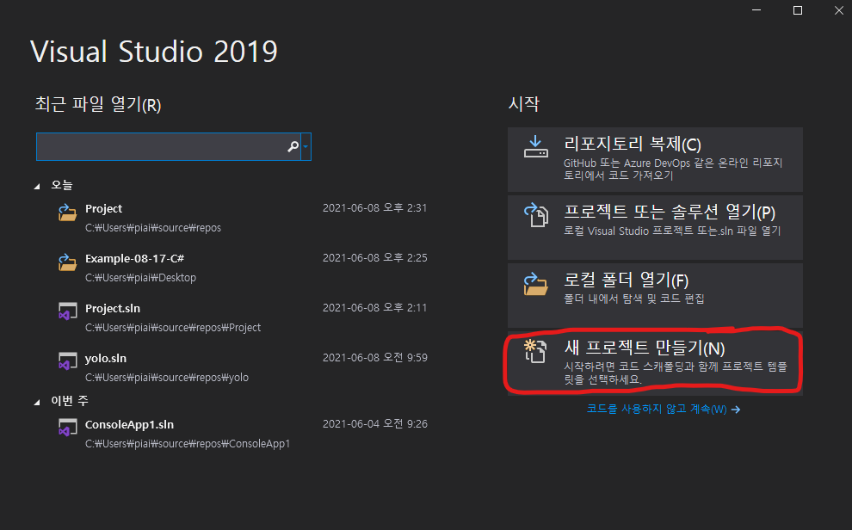Click timestamp 2021-06-04 오전 9:26
Screen dimensions: 852x530
click(375, 424)
